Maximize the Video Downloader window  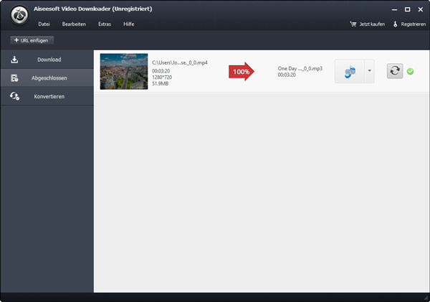pyautogui.click(x=407, y=9)
